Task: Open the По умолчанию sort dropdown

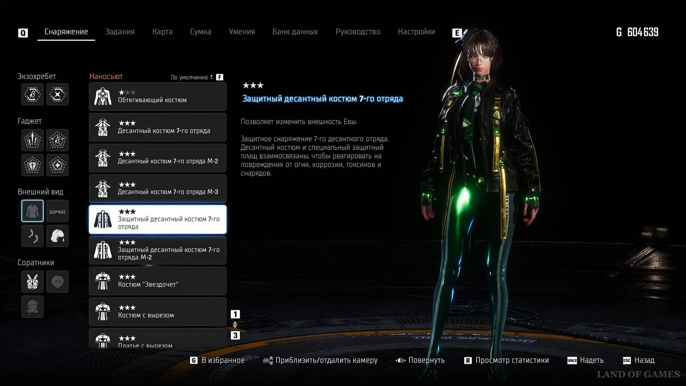Action: pos(192,77)
